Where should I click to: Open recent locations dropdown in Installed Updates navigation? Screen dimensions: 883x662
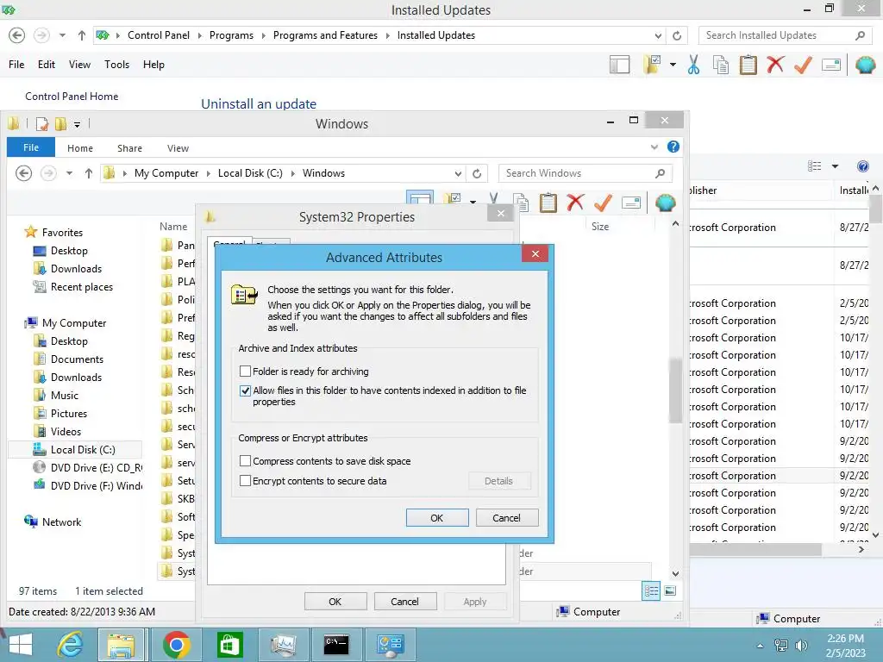[62, 35]
